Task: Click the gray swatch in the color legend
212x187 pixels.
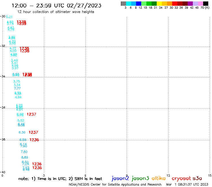Action: (123, 3)
